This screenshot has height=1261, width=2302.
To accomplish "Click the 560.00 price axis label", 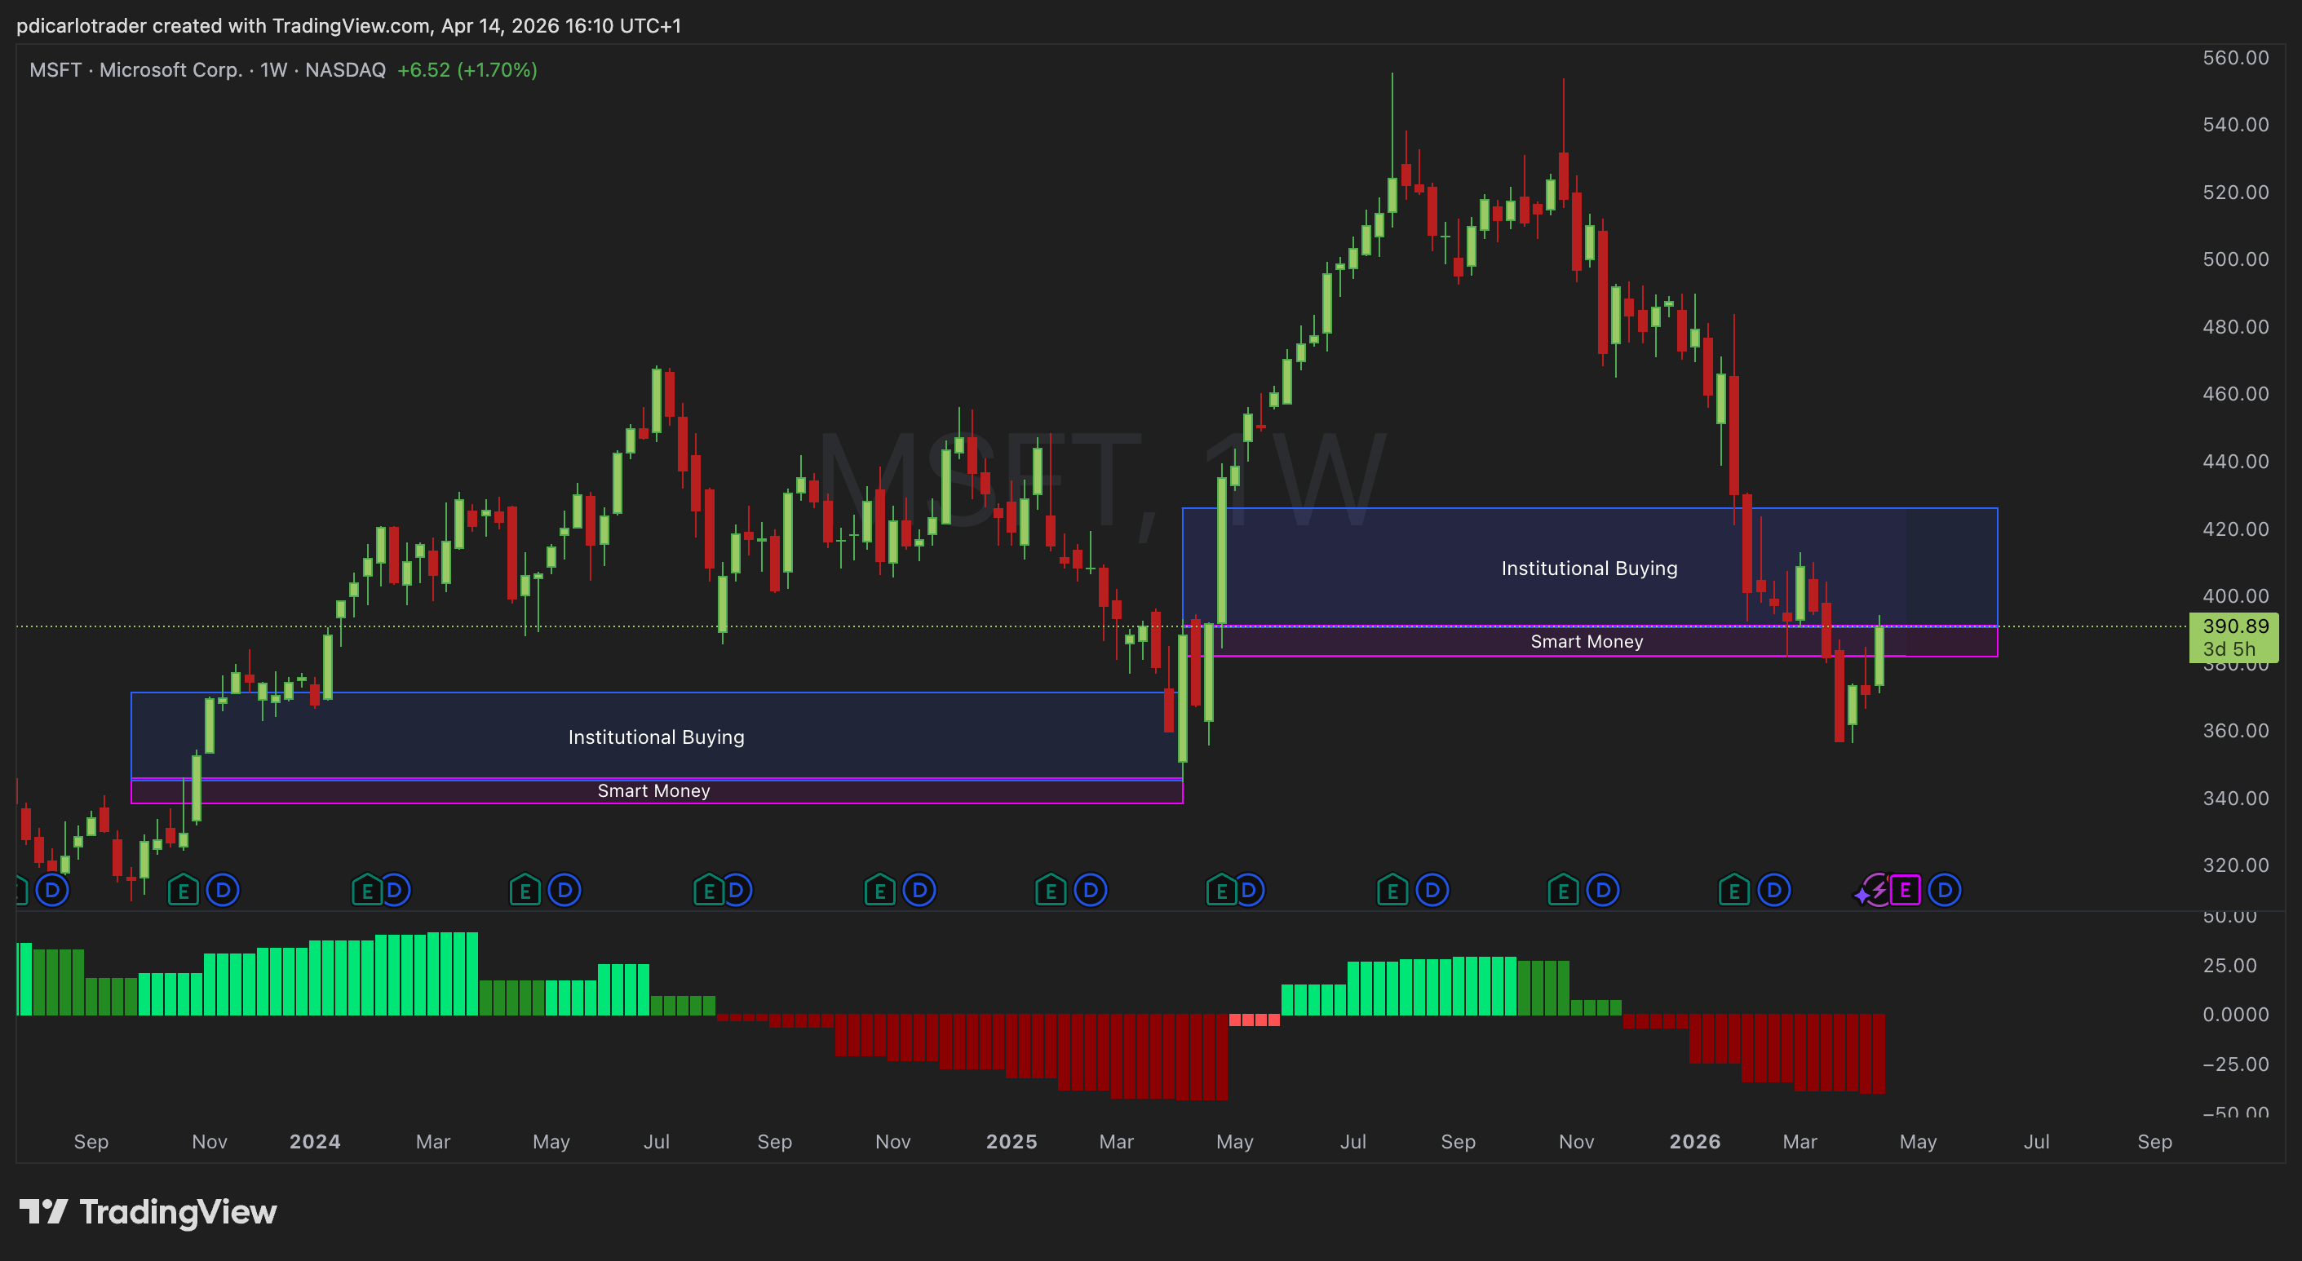I will coord(2235,58).
